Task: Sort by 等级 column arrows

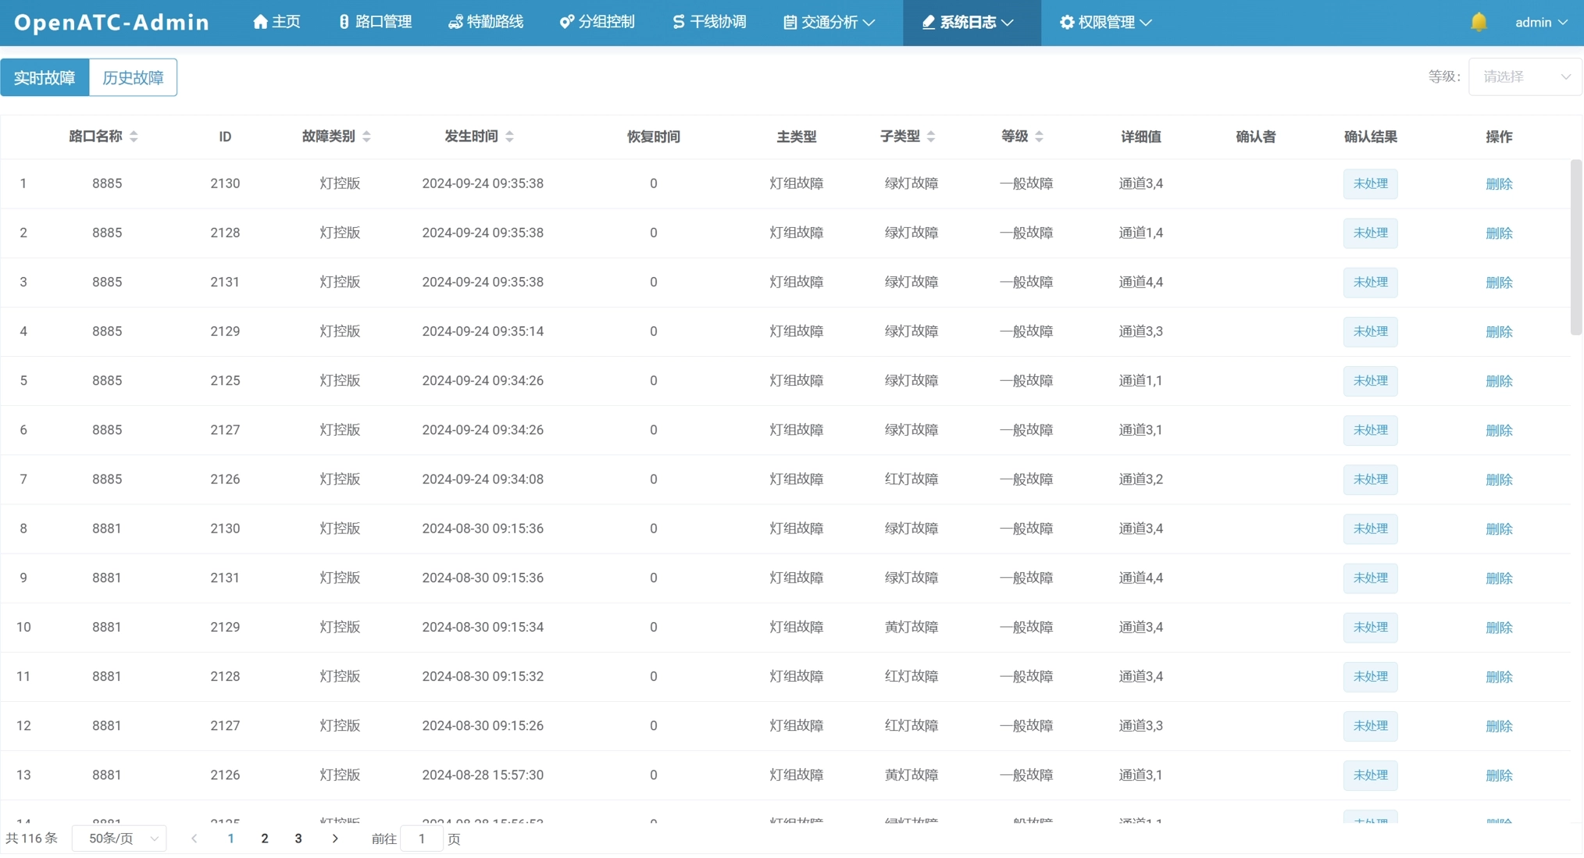Action: [1039, 137]
